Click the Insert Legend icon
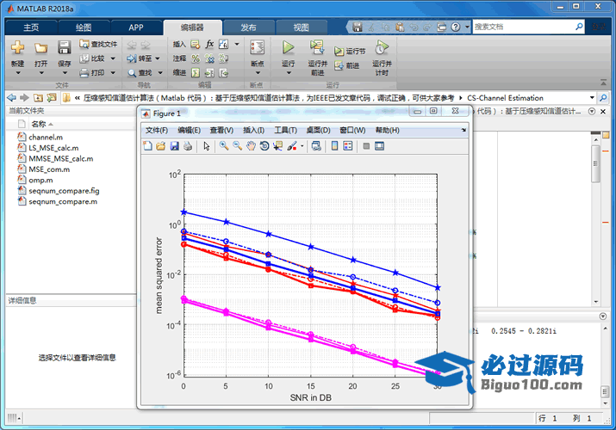Image resolution: width=616 pixels, height=430 pixels. pos(348,146)
